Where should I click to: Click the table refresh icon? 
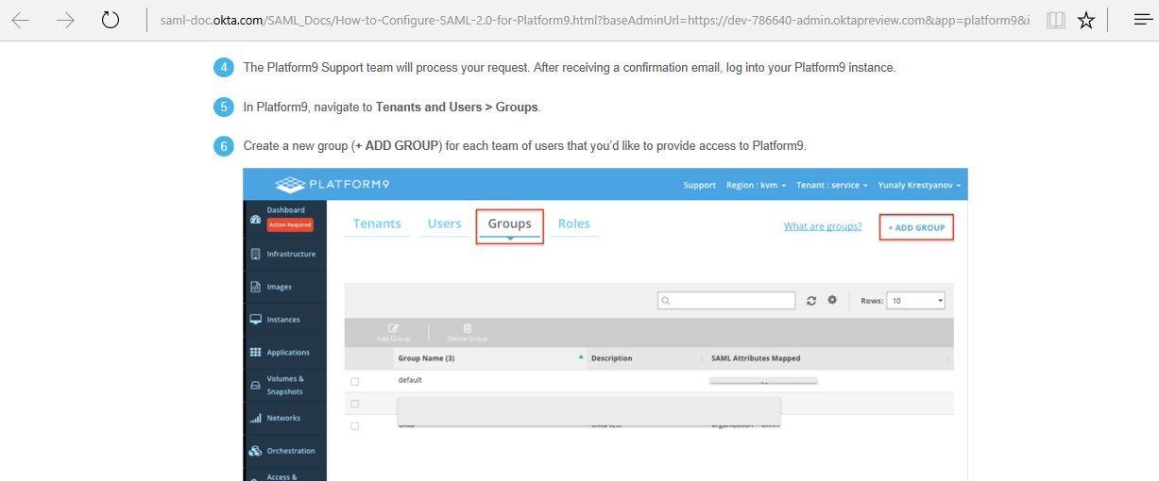(x=811, y=301)
